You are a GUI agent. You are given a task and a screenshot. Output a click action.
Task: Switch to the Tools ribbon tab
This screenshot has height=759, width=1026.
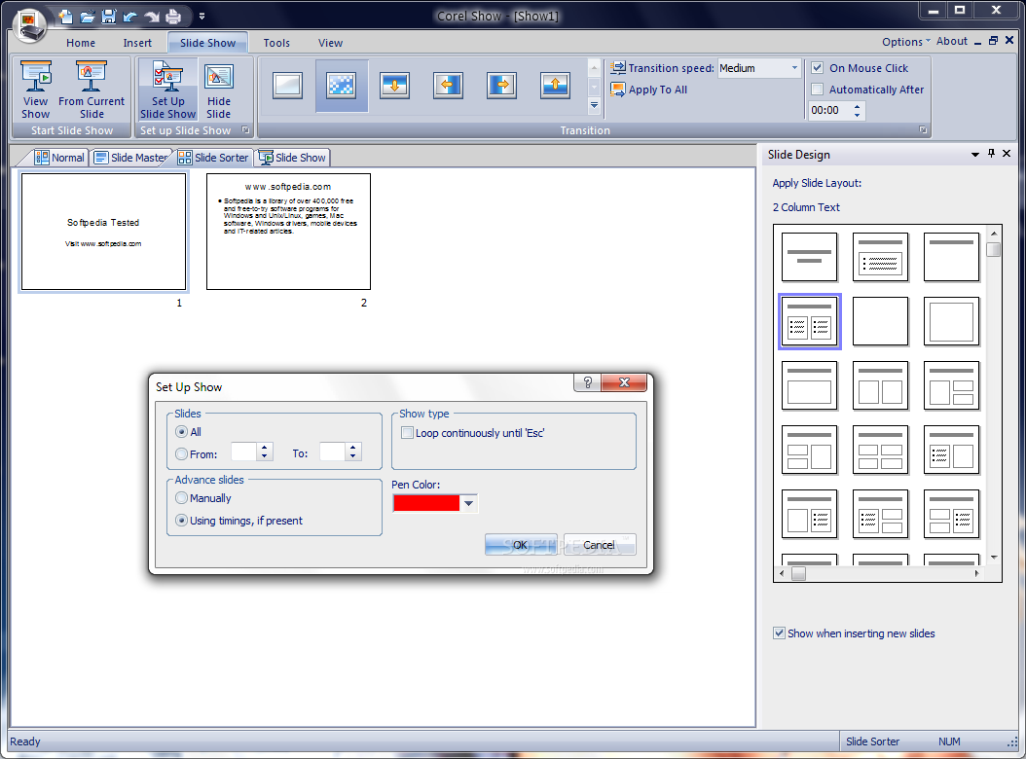click(x=276, y=43)
